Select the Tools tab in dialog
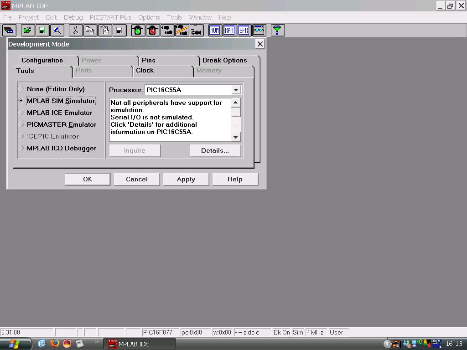Image resolution: width=467 pixels, height=350 pixels. click(42, 71)
